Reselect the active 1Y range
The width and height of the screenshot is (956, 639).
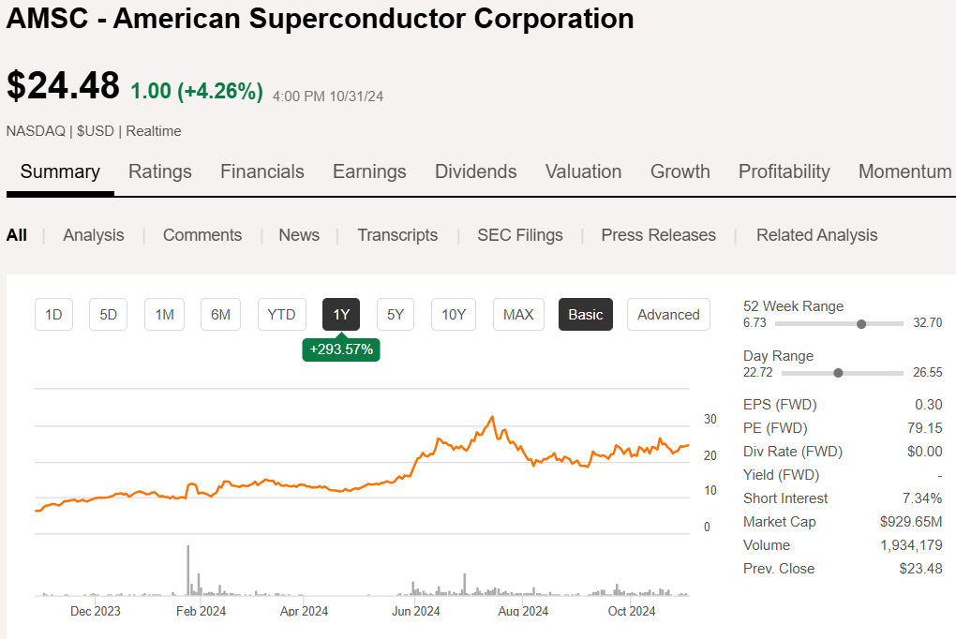point(340,314)
